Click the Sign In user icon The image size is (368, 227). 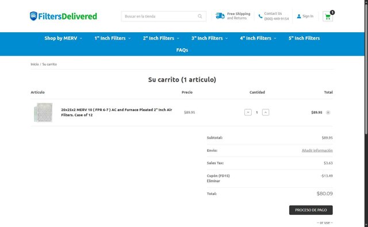pos(299,16)
